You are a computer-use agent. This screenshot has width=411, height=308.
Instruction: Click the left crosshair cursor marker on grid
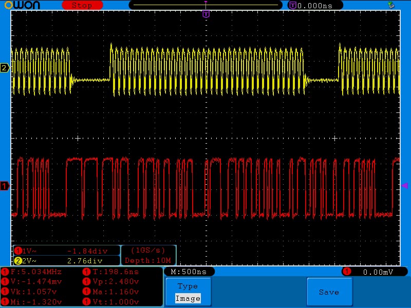pyautogui.click(x=78, y=138)
